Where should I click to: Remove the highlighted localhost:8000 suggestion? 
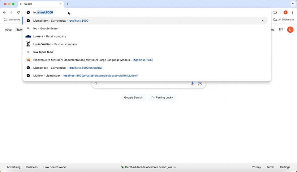262,21
